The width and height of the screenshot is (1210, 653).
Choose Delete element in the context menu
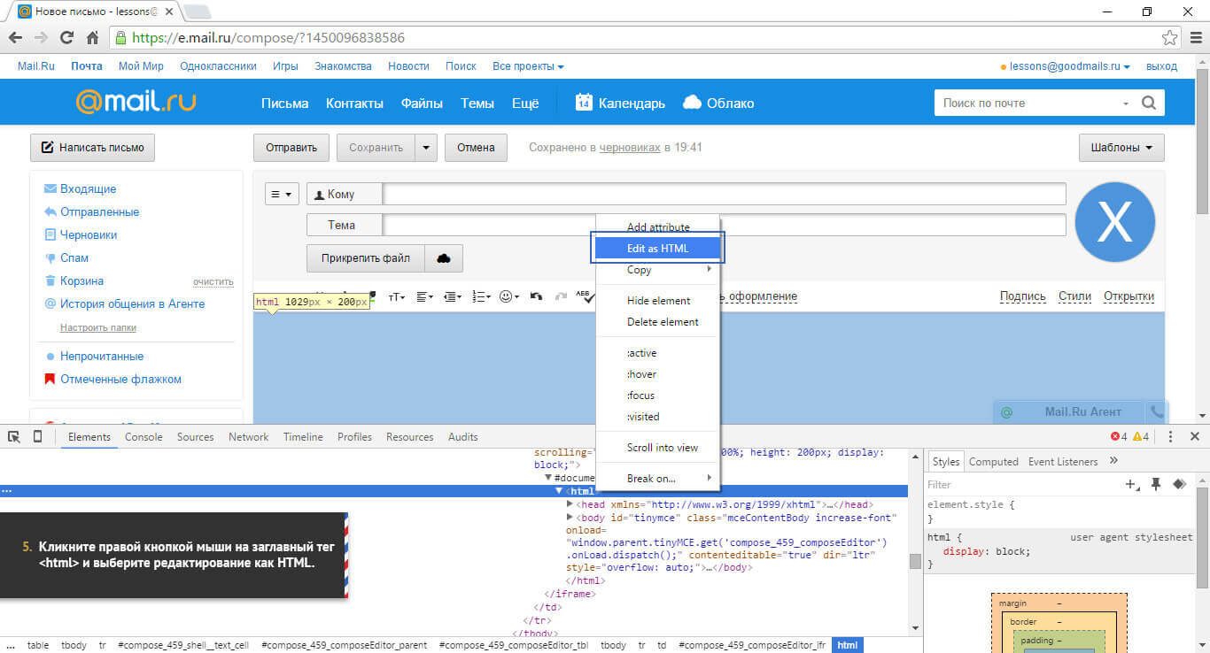(663, 322)
